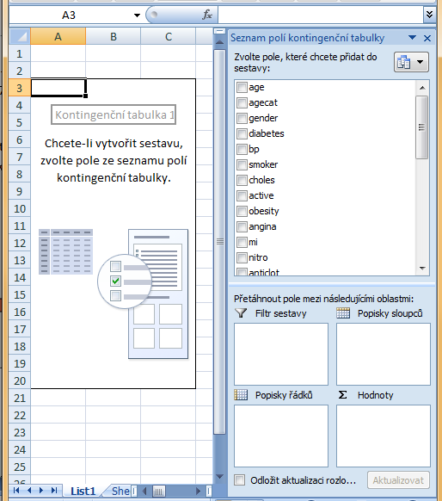Select column C header
This screenshot has width=442, height=501.
(x=169, y=36)
